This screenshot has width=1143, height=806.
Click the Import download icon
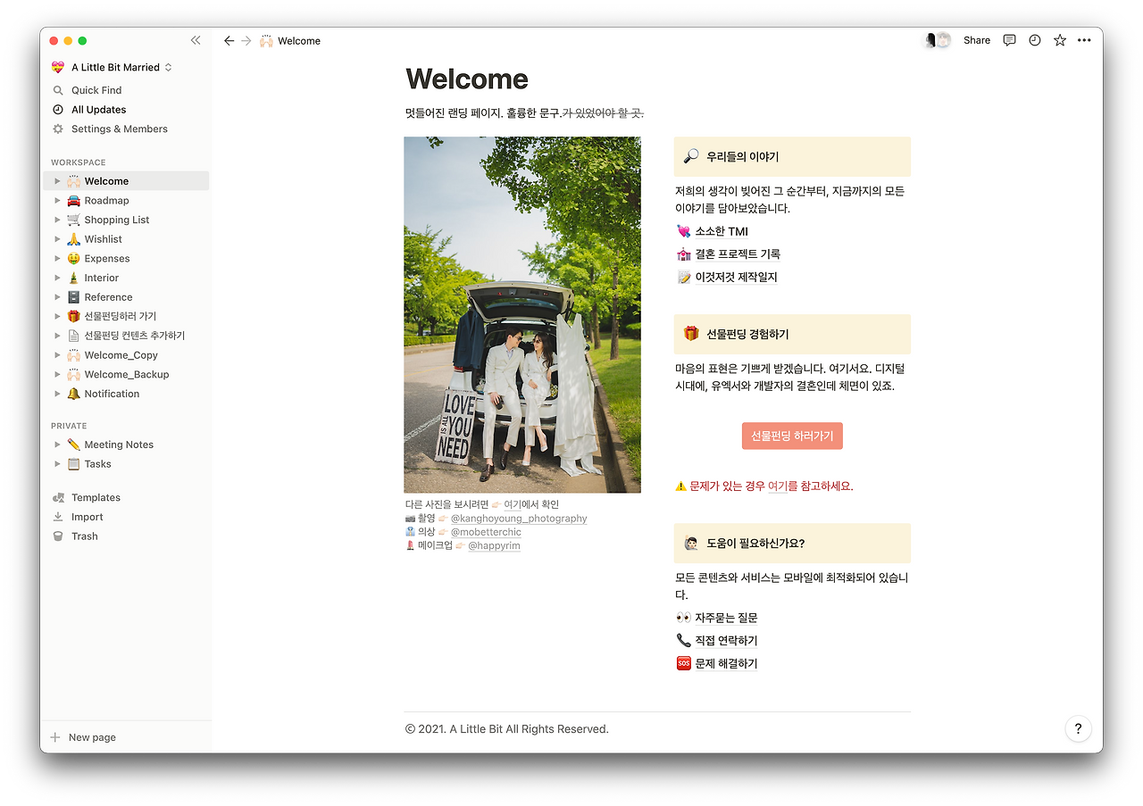58,517
